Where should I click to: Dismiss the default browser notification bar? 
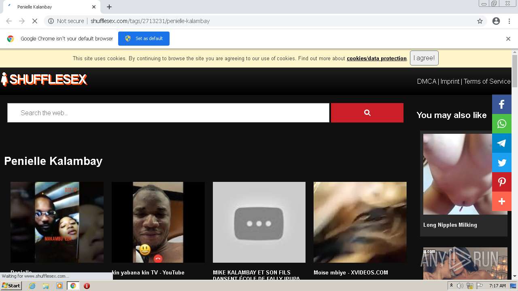coord(508,39)
